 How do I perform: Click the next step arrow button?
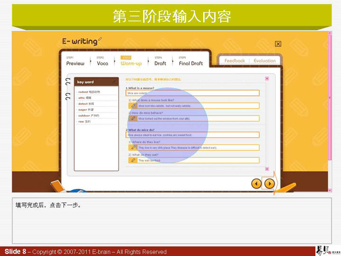tap(269, 183)
